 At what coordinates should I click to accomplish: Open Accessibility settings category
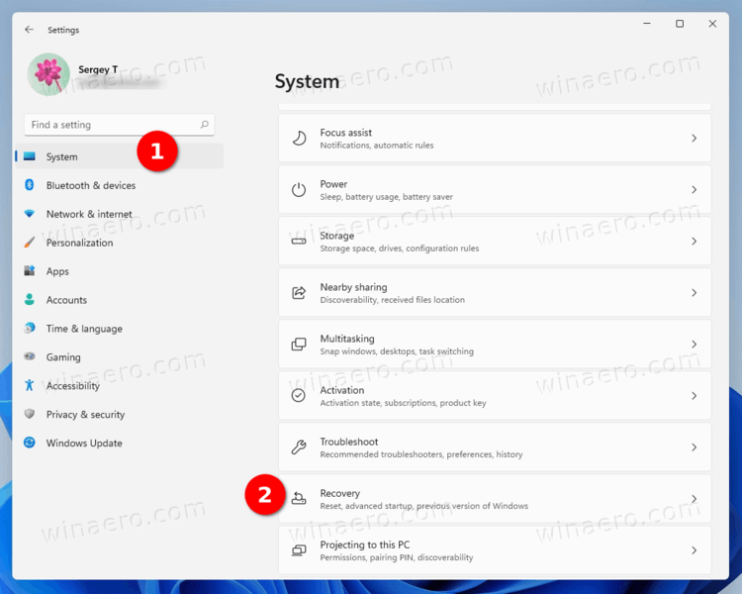pos(120,385)
